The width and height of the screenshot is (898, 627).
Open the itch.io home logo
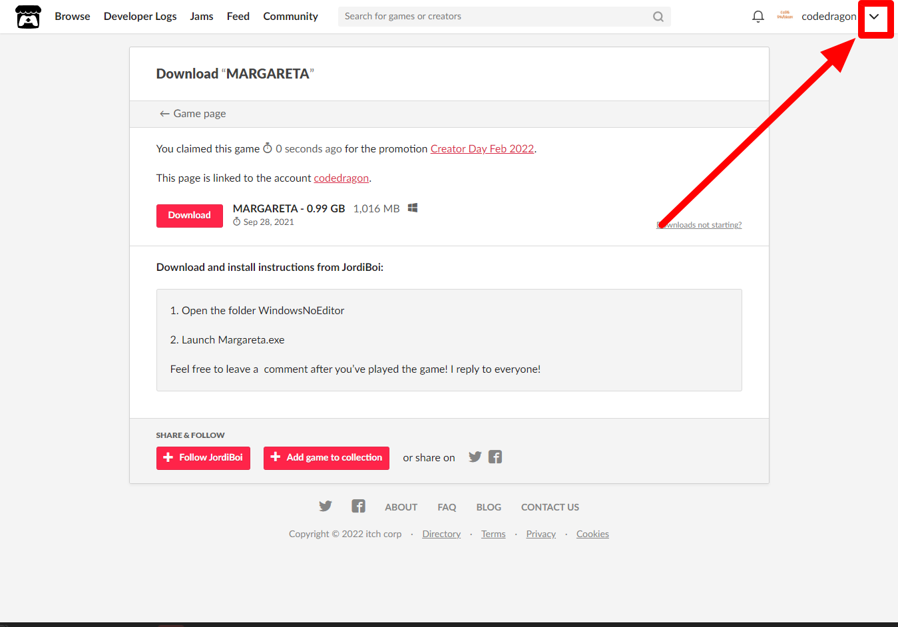(x=28, y=17)
